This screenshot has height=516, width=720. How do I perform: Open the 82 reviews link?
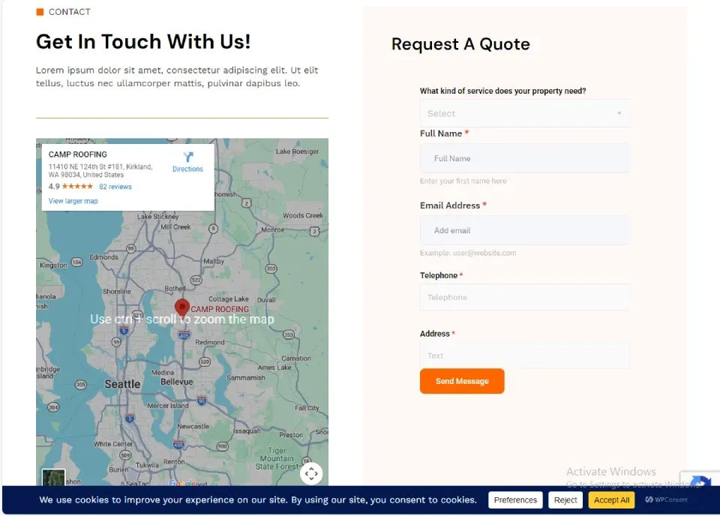click(115, 187)
